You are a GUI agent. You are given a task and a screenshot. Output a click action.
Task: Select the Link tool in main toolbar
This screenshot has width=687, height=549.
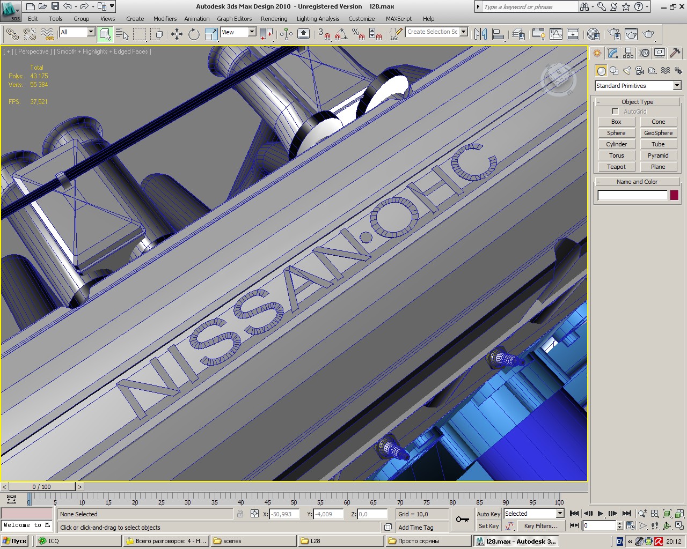(12, 34)
